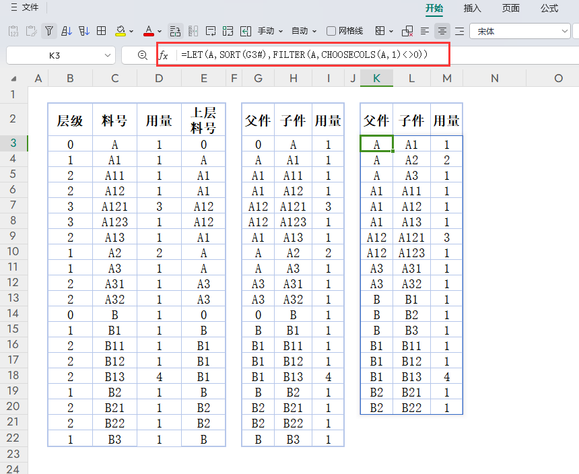Click cell L20 with B22
This screenshot has height=474, width=579.
pyautogui.click(x=411, y=407)
